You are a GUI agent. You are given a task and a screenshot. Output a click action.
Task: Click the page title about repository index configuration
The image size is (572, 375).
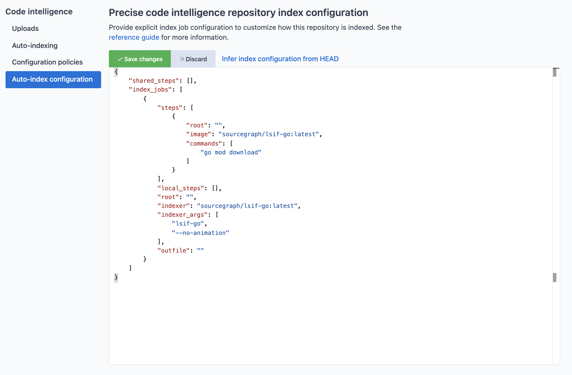pyautogui.click(x=238, y=13)
